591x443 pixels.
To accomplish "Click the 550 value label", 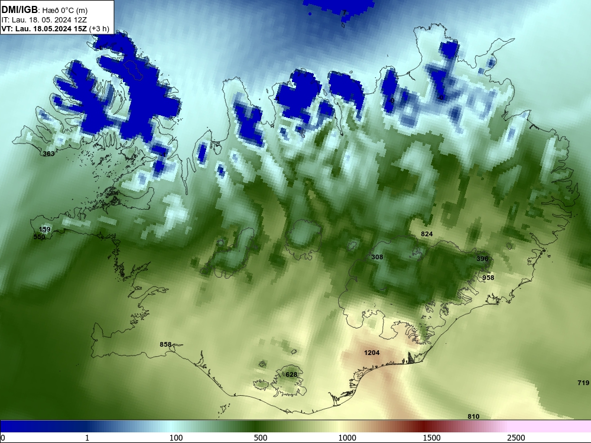I will click(x=39, y=237).
